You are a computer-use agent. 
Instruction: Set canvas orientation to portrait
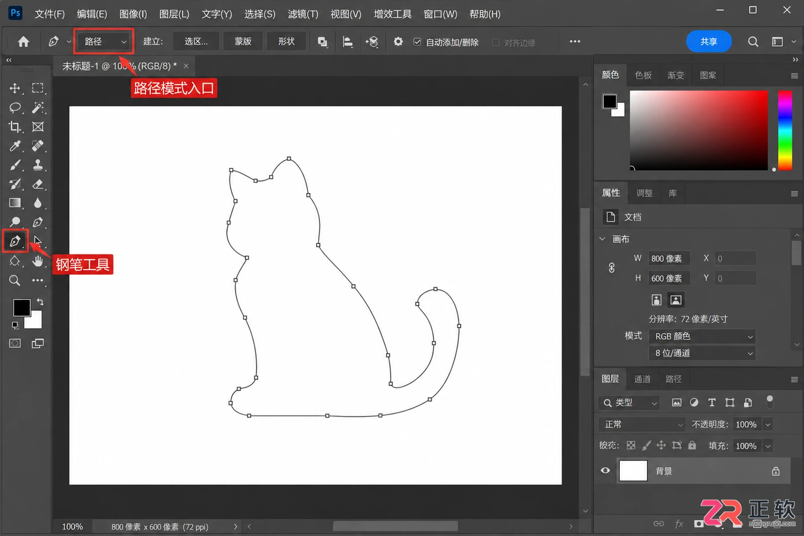pyautogui.click(x=657, y=300)
